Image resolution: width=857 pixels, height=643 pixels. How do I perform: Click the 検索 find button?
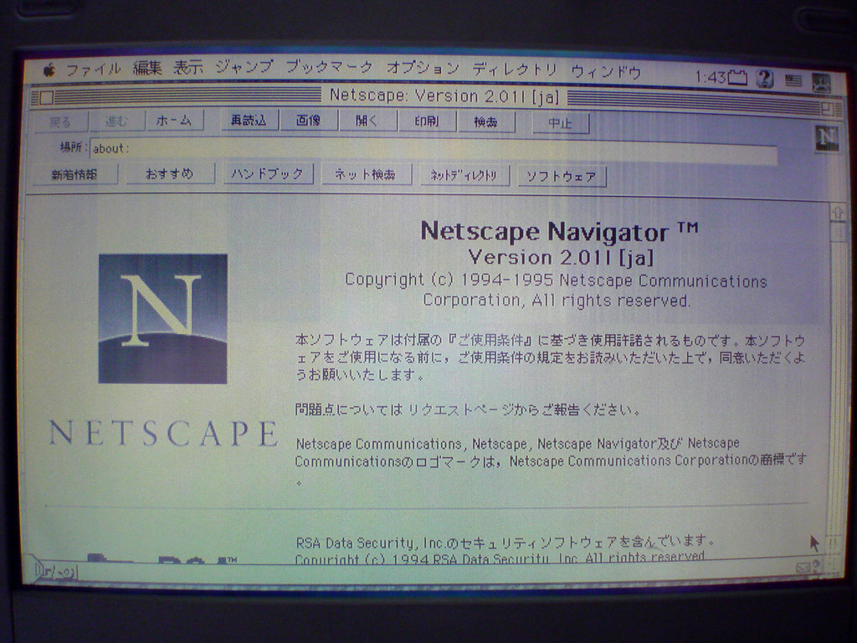pos(485,122)
